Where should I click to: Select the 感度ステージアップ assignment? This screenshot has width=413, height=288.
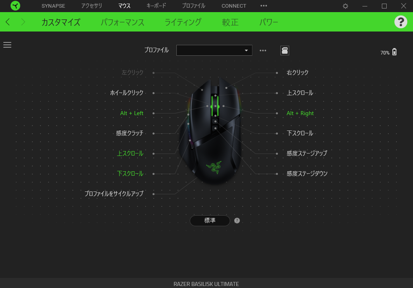coord(307,153)
